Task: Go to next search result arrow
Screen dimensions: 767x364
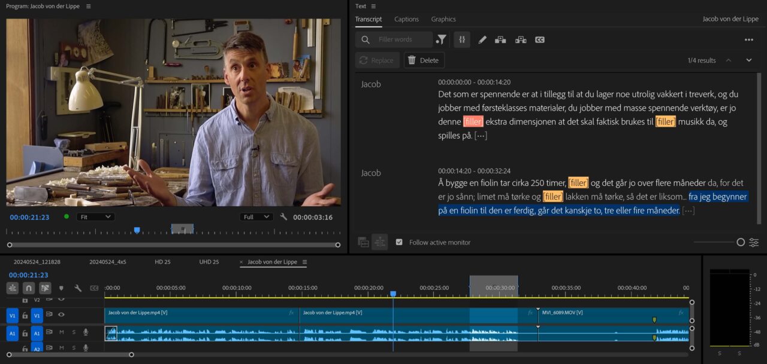Action: click(x=748, y=60)
